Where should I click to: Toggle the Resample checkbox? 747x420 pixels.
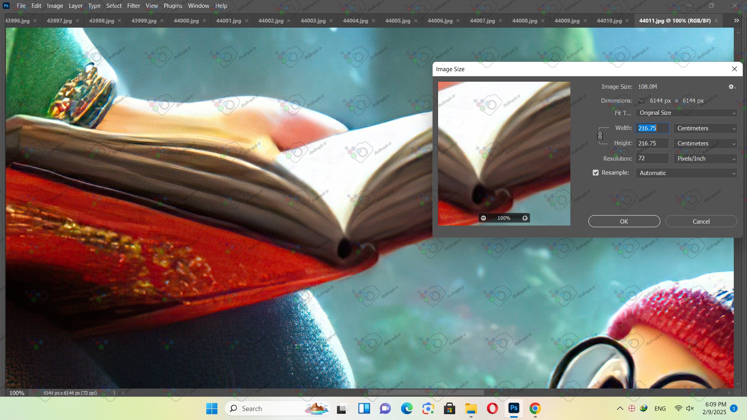pyautogui.click(x=596, y=173)
